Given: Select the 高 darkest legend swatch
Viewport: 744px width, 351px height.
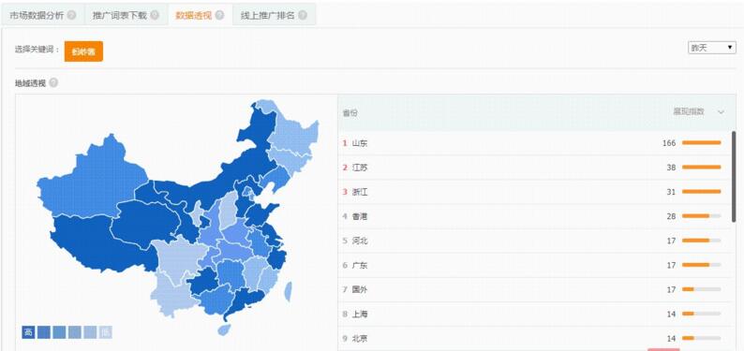Looking at the screenshot, I should (x=28, y=332).
